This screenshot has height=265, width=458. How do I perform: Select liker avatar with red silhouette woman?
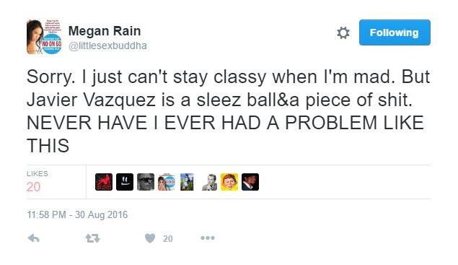pos(104,182)
